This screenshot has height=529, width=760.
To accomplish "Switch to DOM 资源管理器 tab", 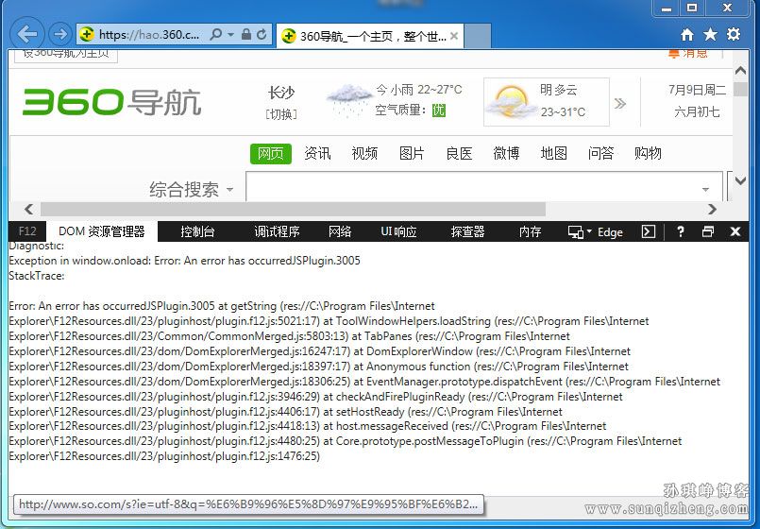I will coord(102,231).
